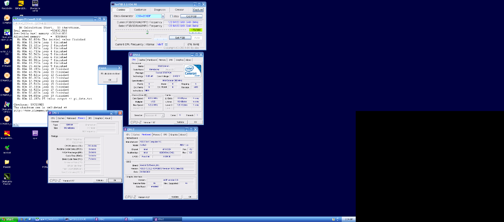
Task: Select the setfsb folder on the desktop
Action: (x=7, y=49)
